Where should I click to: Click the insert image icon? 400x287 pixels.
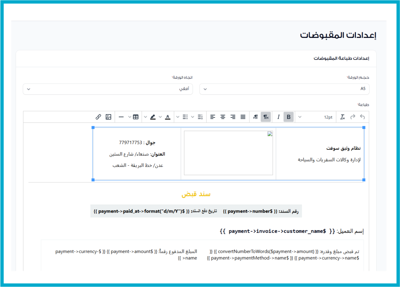(109, 117)
